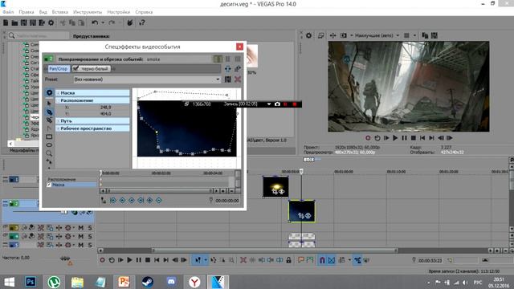Click the keyframe timecode field 00:00:00:00
The width and height of the screenshot is (514, 289).
click(227, 201)
